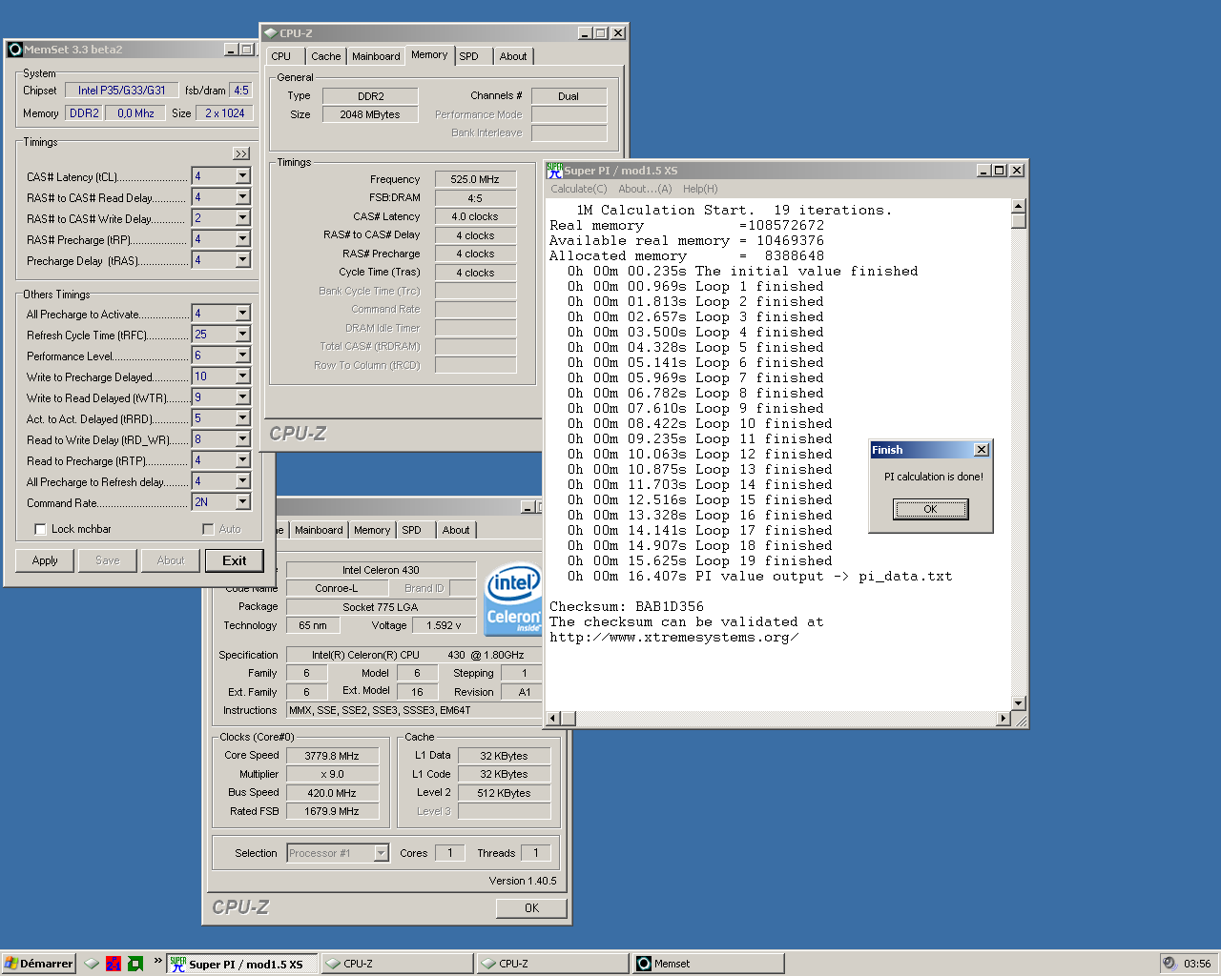Open the Processor #1 selection dropdown
Image resolution: width=1221 pixels, height=976 pixels.
click(381, 853)
